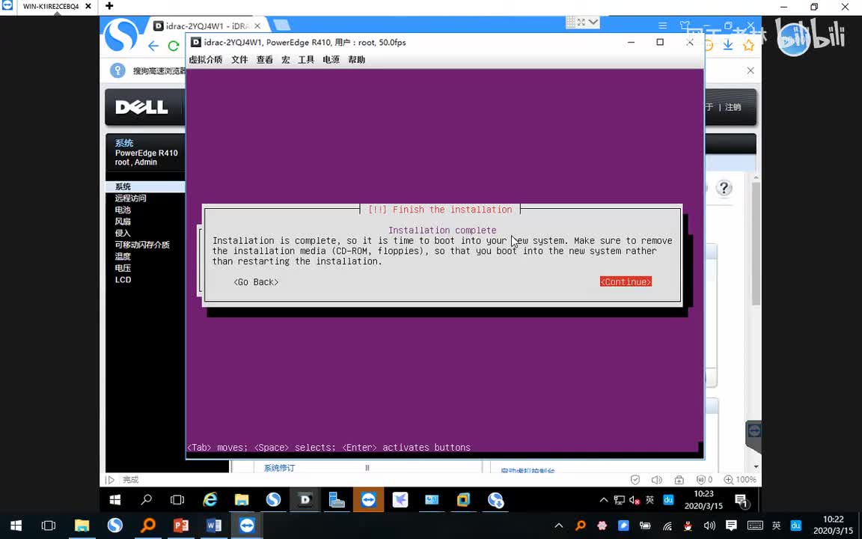Open File Explorer on remote taskbar
Viewport: 862px width, 539px height.
pyautogui.click(x=242, y=499)
